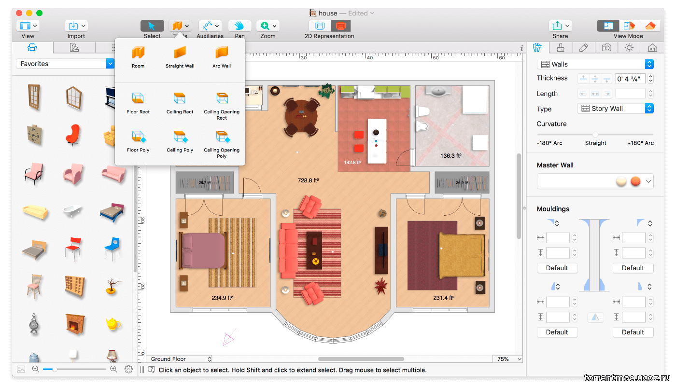This screenshot has height=386, width=676.
Task: Click the image preview icon bottom-left
Action: [21, 369]
